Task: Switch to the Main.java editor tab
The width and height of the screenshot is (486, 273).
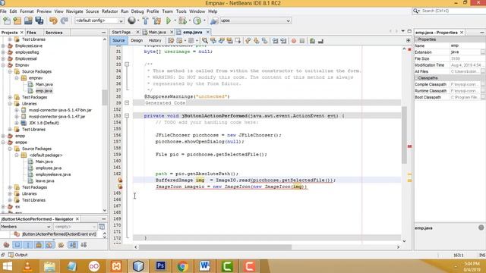Action: 157,32
